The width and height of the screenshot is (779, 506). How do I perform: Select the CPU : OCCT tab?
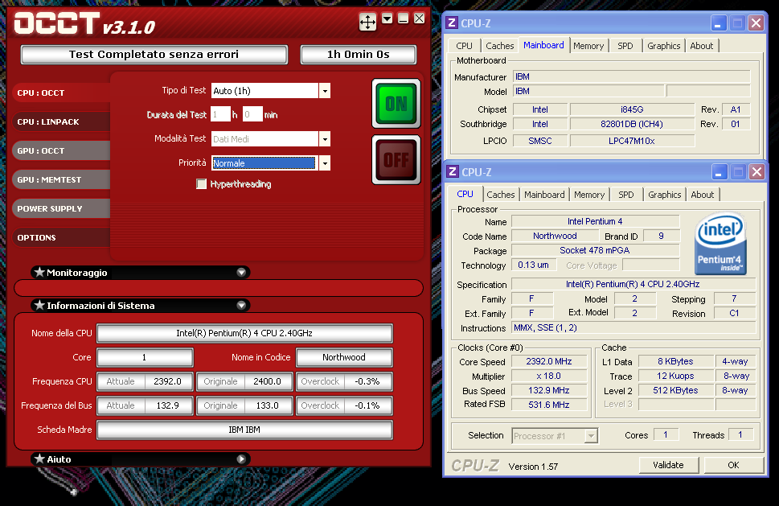pos(62,93)
